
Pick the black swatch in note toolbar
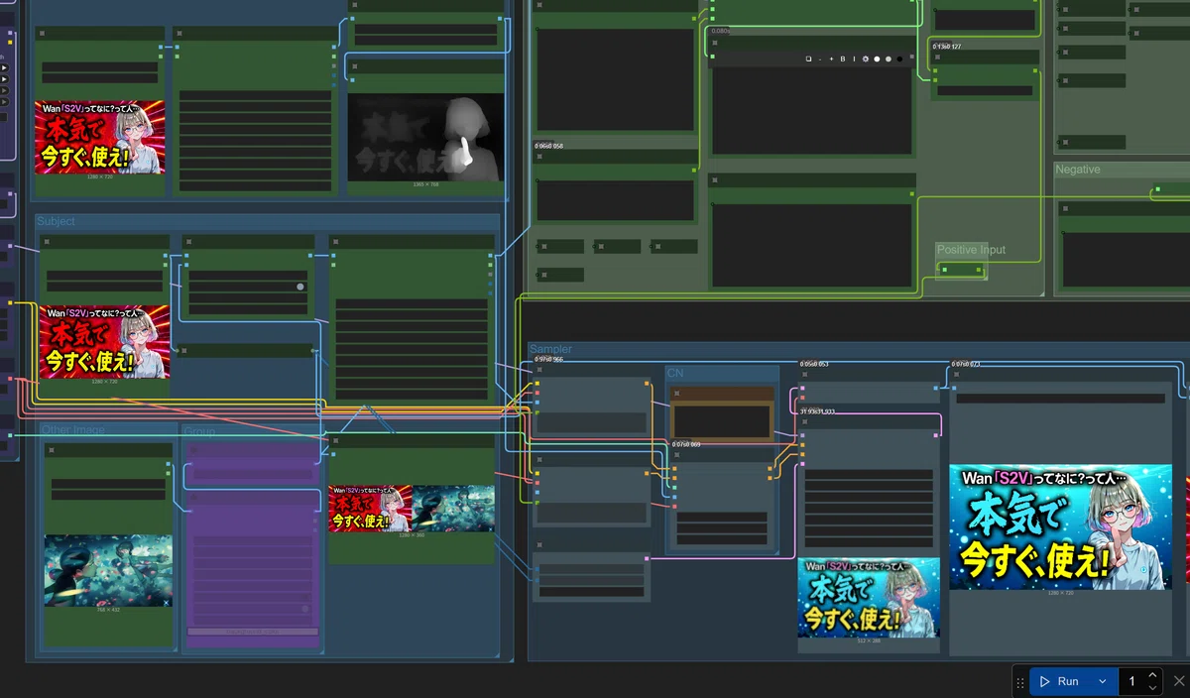pos(900,59)
